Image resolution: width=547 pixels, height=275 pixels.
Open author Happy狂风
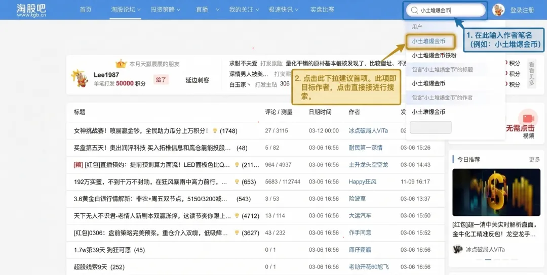363,181
